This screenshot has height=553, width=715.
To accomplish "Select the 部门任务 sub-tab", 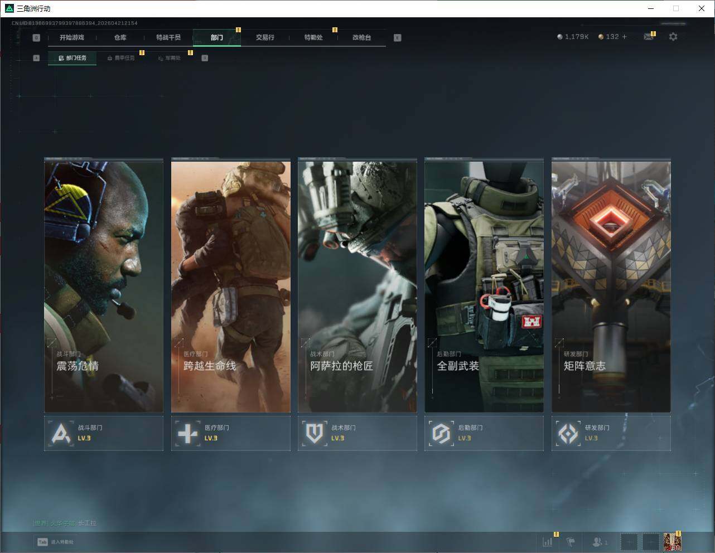I will coord(72,58).
